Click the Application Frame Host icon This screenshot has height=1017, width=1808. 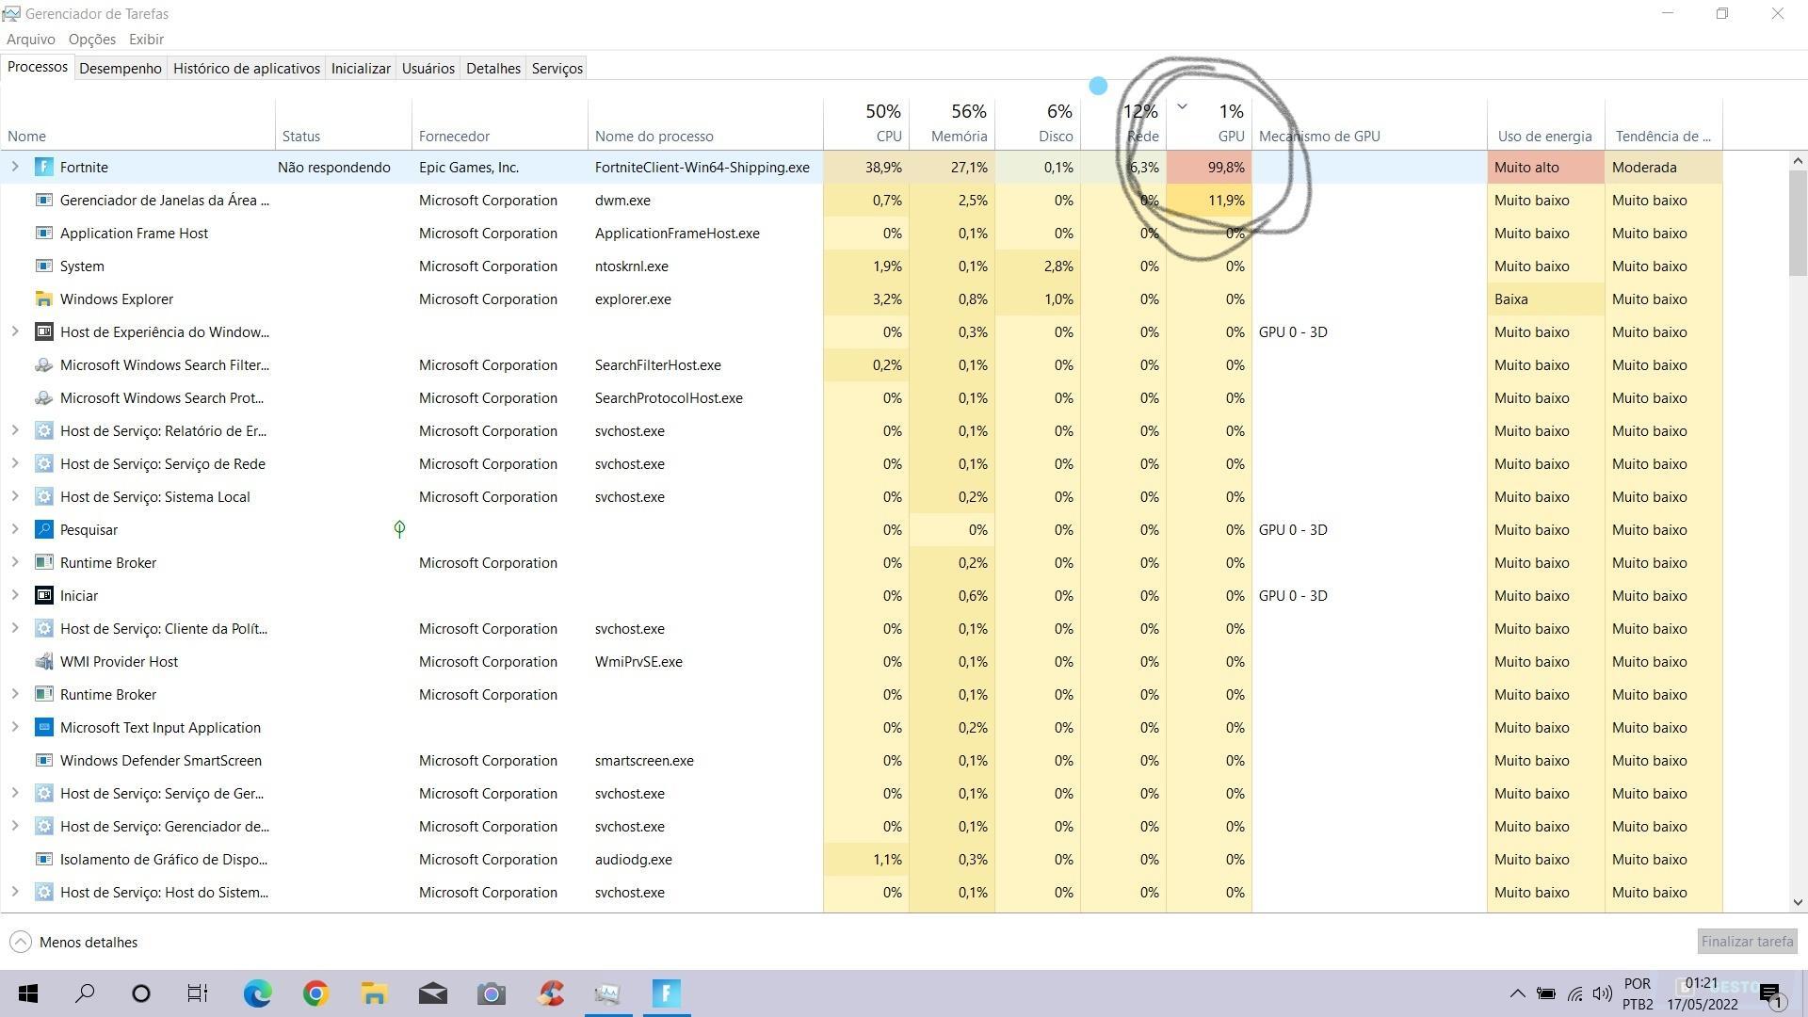click(43, 234)
